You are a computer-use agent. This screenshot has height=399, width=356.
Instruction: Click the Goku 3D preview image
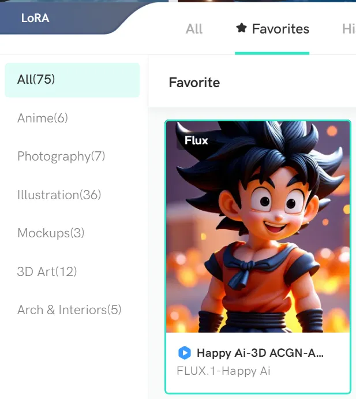[258, 227]
